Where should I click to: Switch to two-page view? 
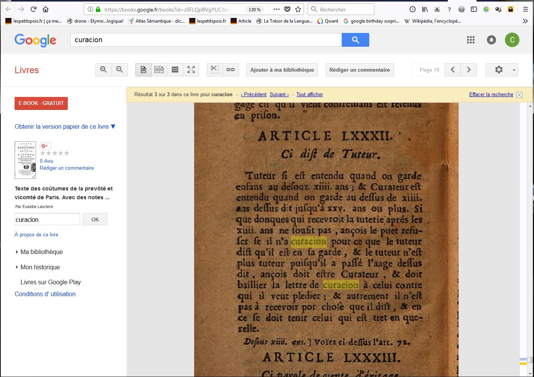tap(159, 70)
